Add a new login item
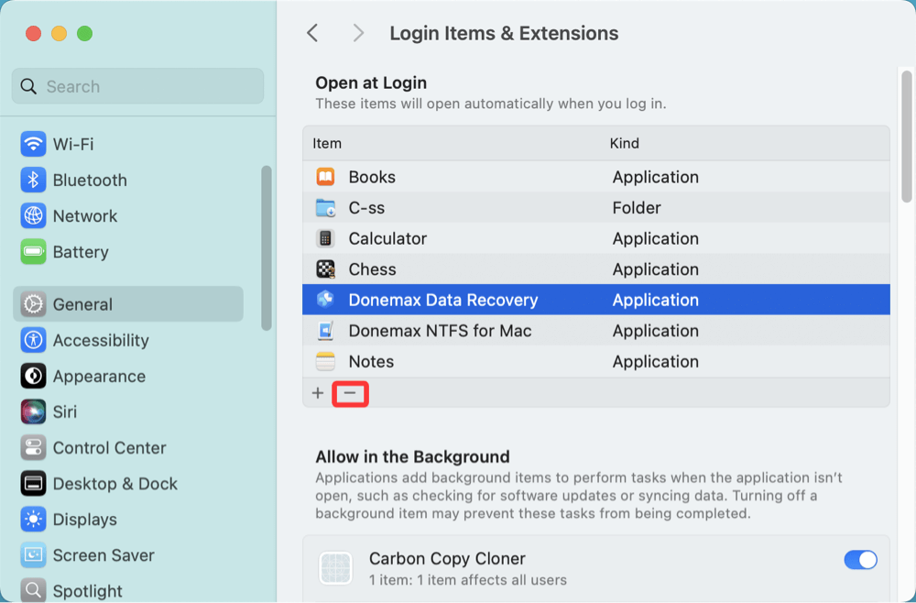Image resolution: width=916 pixels, height=603 pixels. pos(318,392)
